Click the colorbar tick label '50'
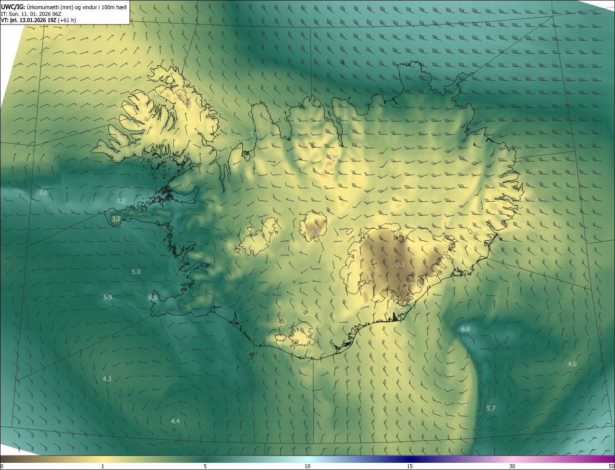Screen dimensions: 615x470 (611, 466)
